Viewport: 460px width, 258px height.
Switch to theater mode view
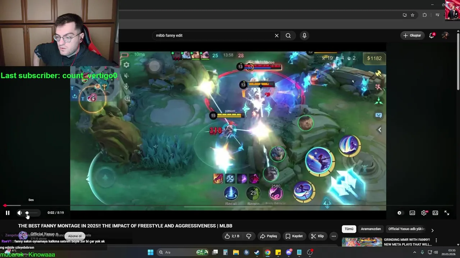(435, 213)
